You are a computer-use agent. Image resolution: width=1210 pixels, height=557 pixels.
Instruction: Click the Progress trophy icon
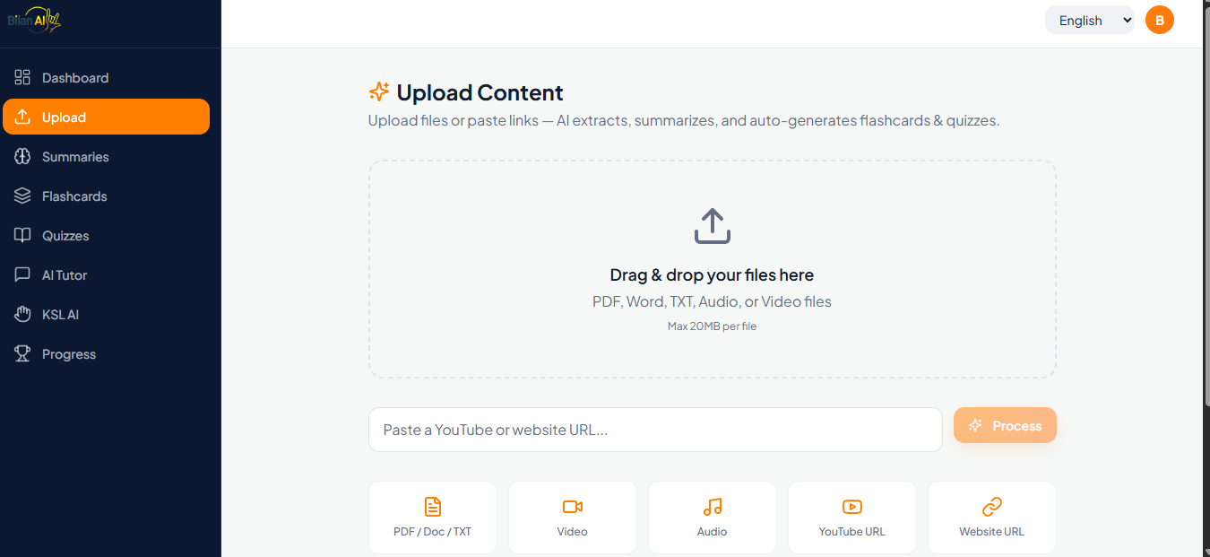[22, 354]
